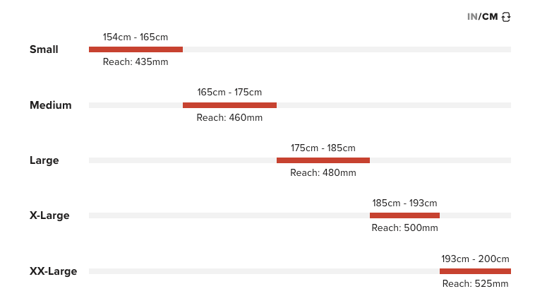Click the 154cm - 165cm height text
Screen dimensions: 535x308
136,37
